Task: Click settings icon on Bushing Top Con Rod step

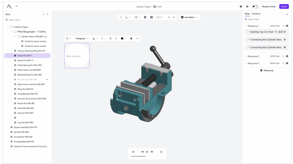Action: click(285, 32)
